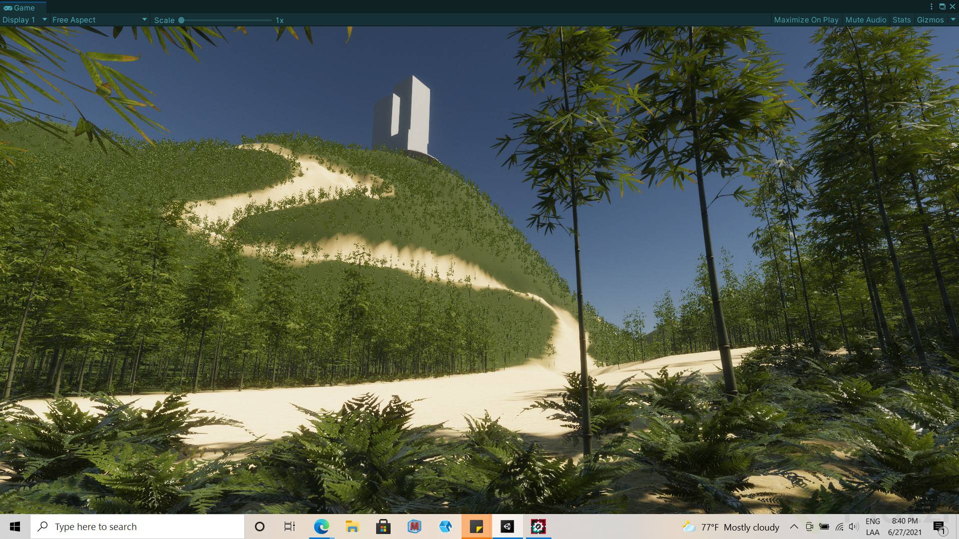Viewport: 959px width, 539px height.
Task: Open Microsoft Store from taskbar
Action: [383, 527]
